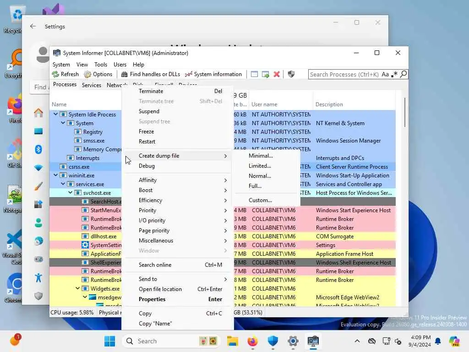Sort by the Description column header
The image size is (469, 352).
pos(354,104)
